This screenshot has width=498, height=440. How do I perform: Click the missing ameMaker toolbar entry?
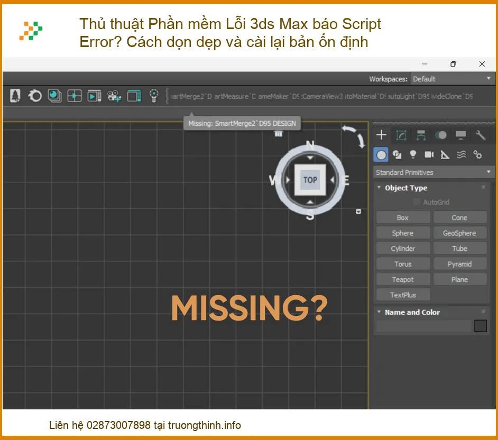279,97
